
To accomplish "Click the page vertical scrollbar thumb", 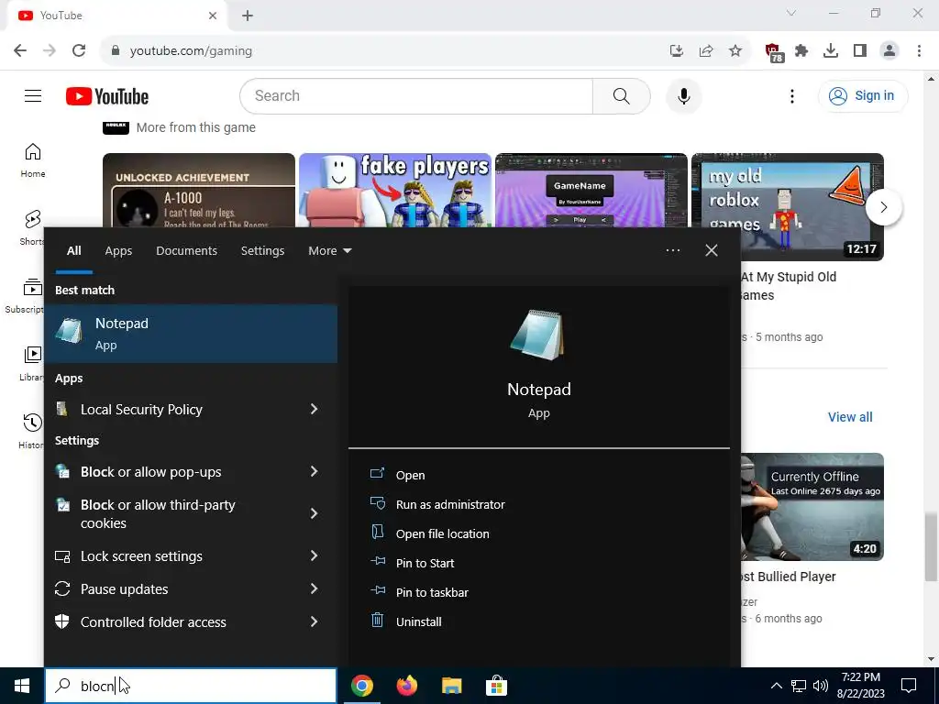I will click(930, 546).
